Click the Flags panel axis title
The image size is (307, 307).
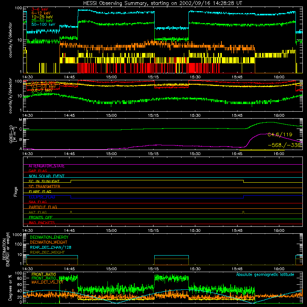[16, 191]
